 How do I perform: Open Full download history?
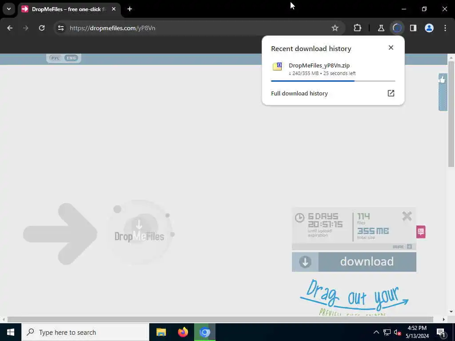pyautogui.click(x=299, y=93)
